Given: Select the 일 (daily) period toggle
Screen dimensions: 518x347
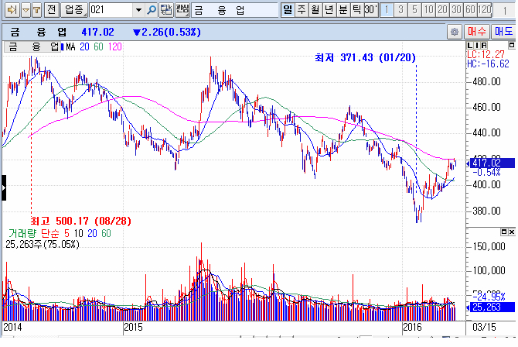Looking at the screenshot, I should click(288, 10).
